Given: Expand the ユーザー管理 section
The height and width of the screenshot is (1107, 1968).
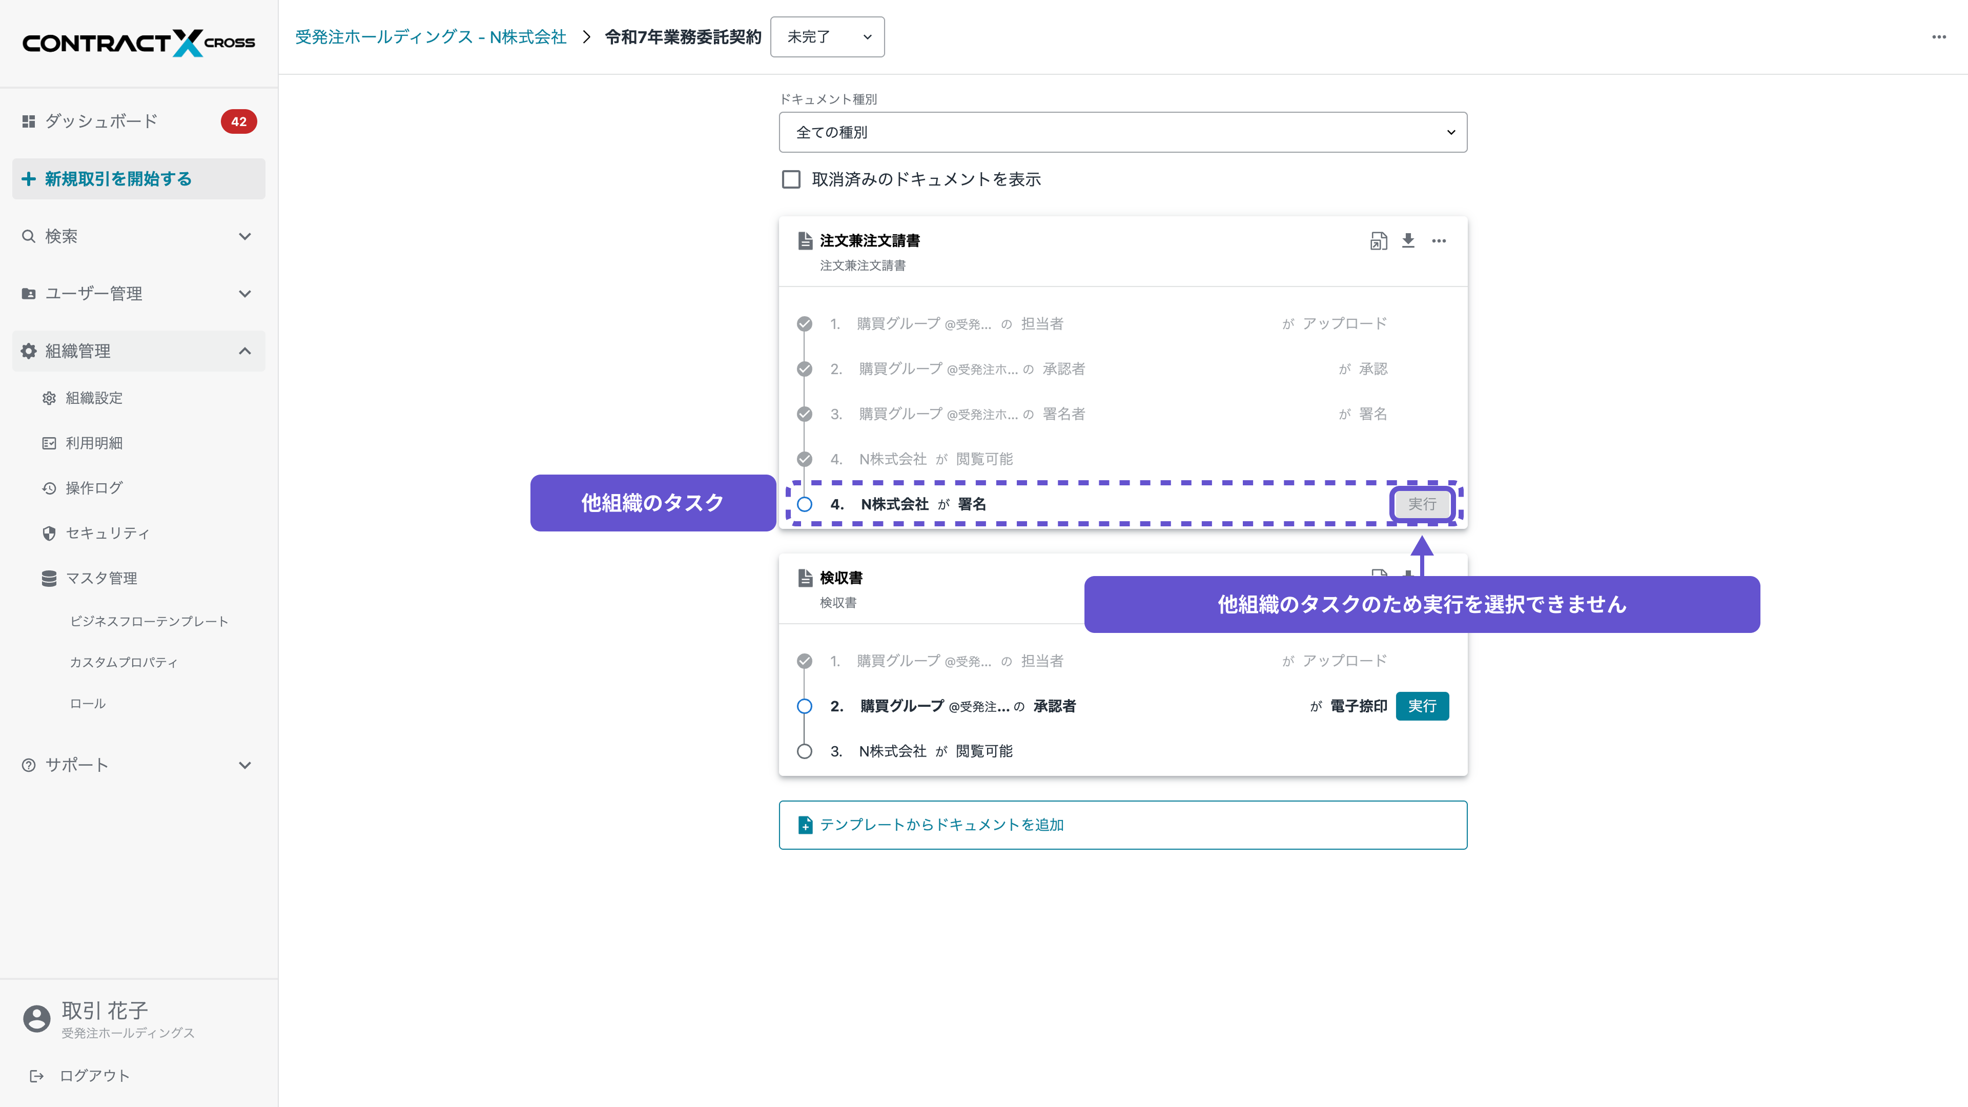Looking at the screenshot, I should (244, 293).
